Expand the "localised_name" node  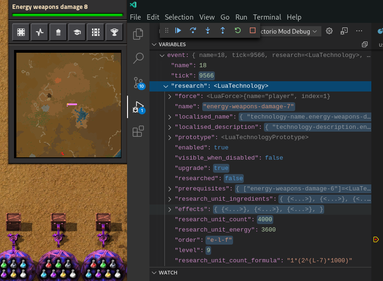tap(170, 117)
